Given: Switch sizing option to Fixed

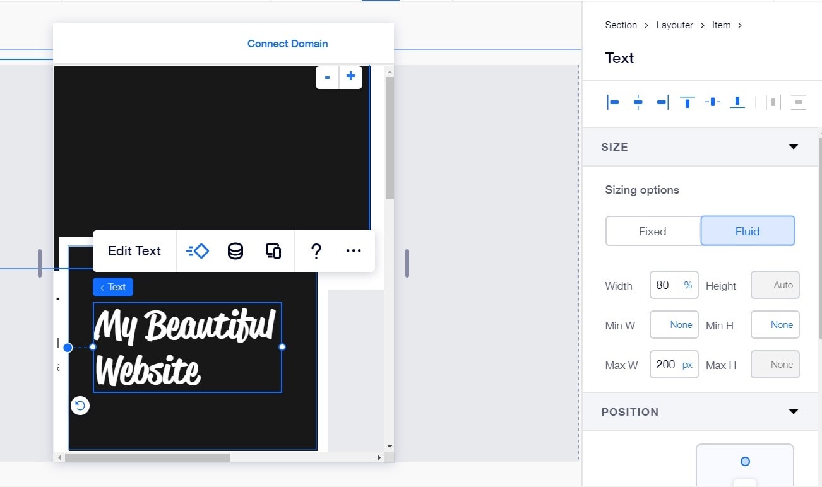Looking at the screenshot, I should [652, 231].
